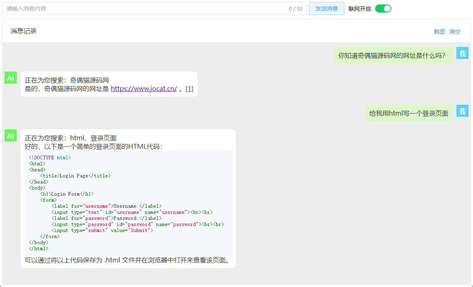Click the label for="password" code line
The height and width of the screenshot is (287, 473).
coord(106,218)
